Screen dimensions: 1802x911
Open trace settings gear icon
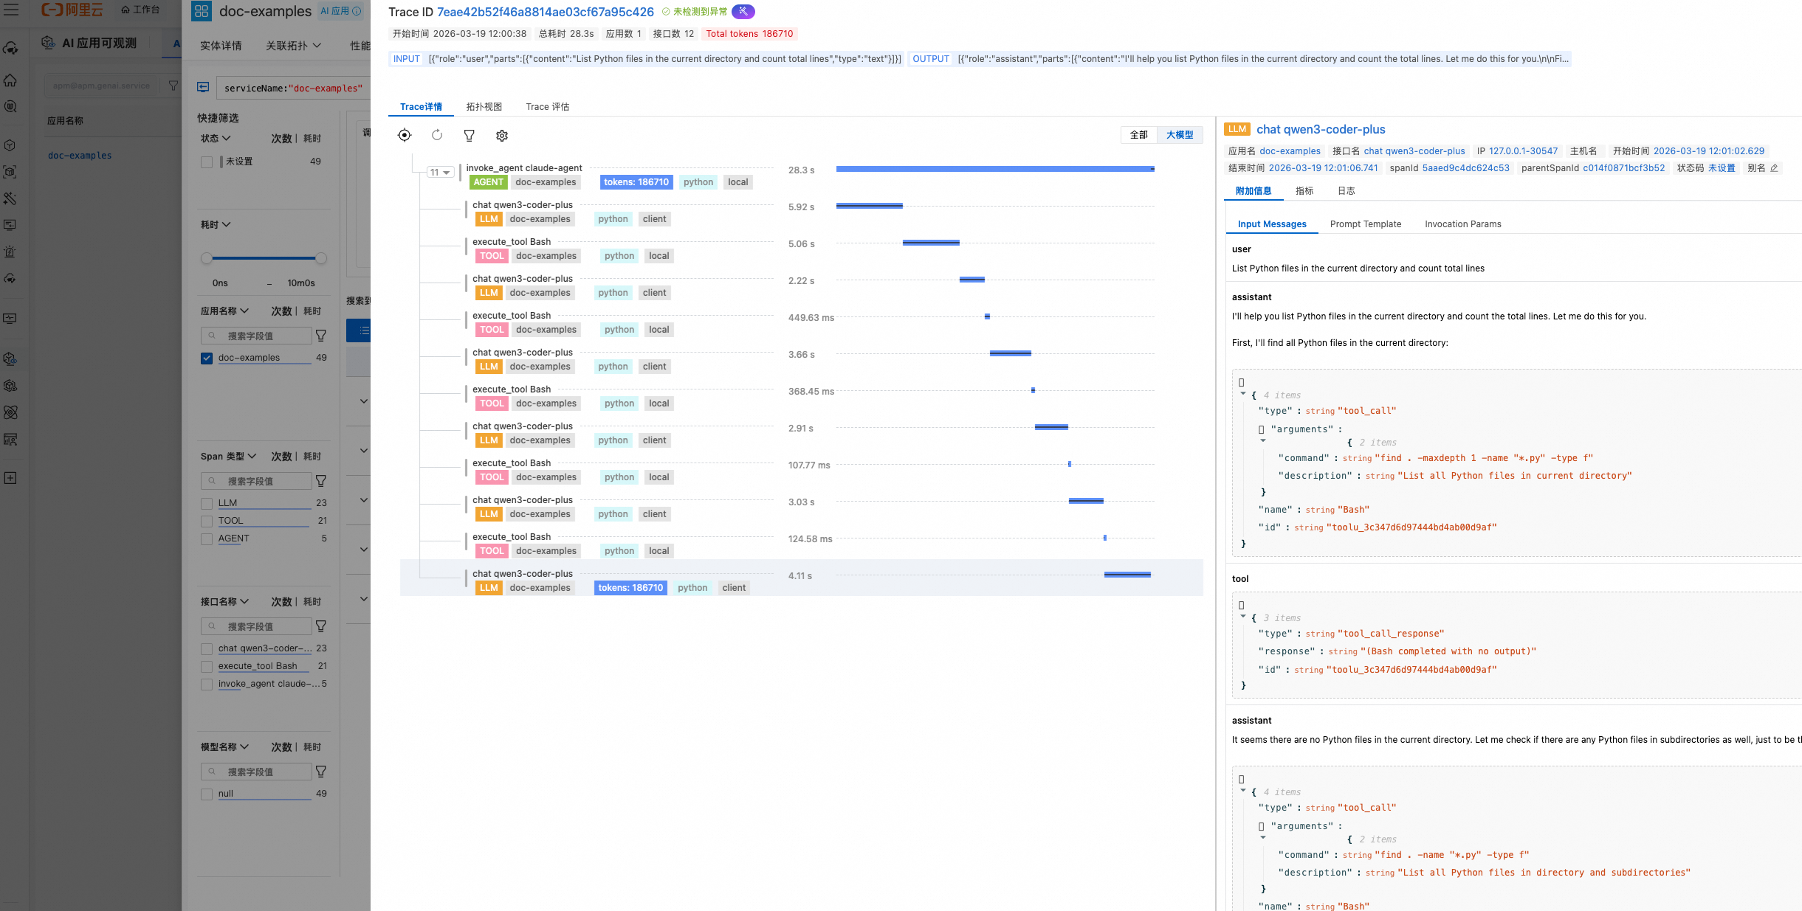pos(502,136)
